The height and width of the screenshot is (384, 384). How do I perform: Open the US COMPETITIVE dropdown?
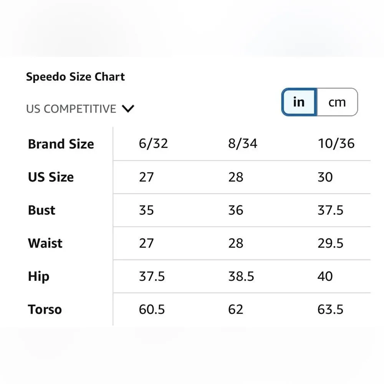pyautogui.click(x=80, y=109)
